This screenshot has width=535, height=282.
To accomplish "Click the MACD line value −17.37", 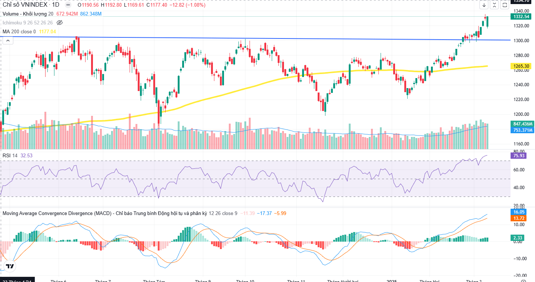I will point(265,213).
